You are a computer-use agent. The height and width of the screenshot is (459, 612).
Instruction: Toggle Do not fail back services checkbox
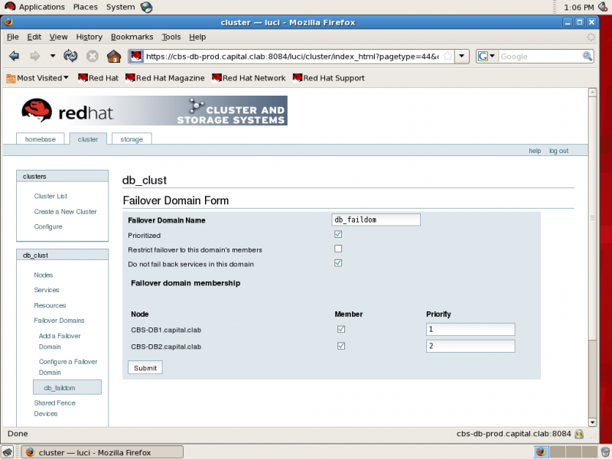tap(338, 263)
